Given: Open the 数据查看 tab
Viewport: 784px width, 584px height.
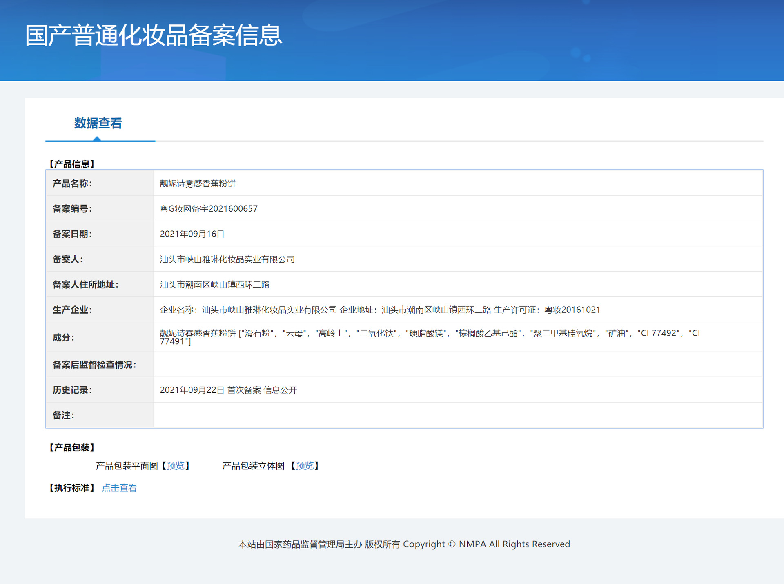Looking at the screenshot, I should (x=98, y=123).
